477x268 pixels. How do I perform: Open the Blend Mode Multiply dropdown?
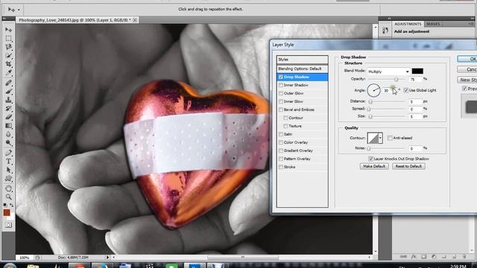(388, 71)
